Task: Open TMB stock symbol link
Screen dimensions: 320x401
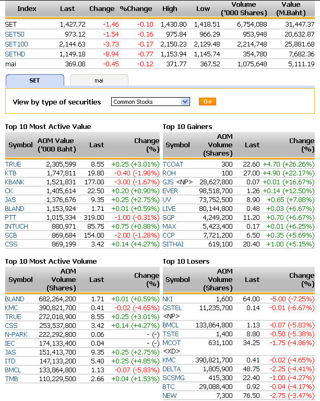Action: 11,379
